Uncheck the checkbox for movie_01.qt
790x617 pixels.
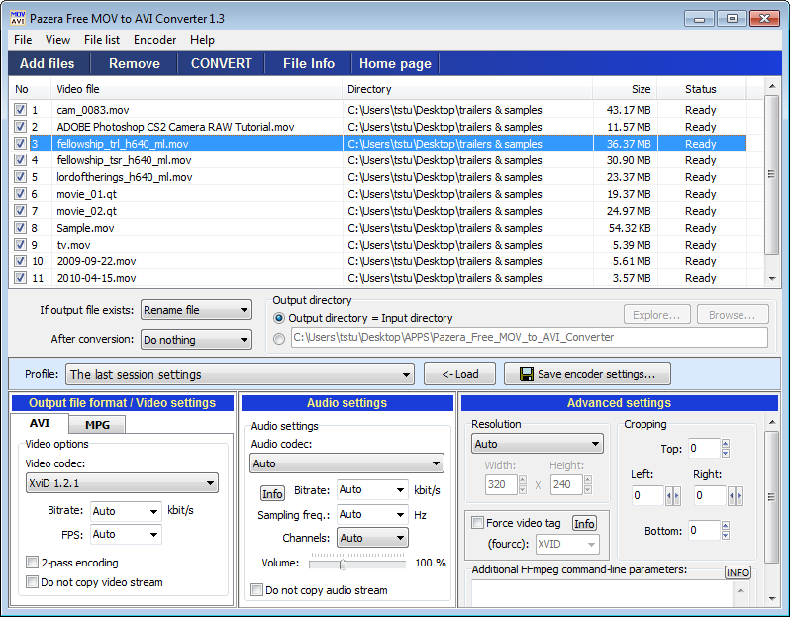pos(20,193)
